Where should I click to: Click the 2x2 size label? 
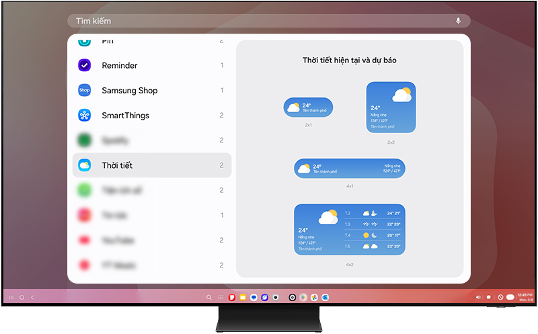click(x=391, y=142)
